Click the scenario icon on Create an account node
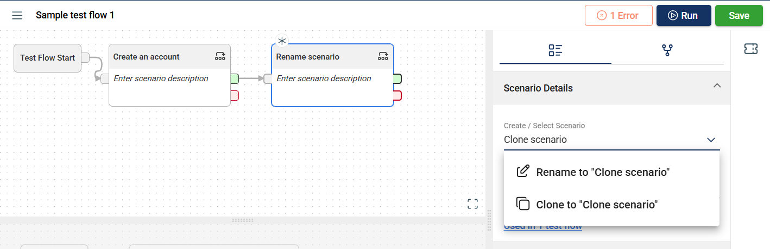 [x=220, y=56]
